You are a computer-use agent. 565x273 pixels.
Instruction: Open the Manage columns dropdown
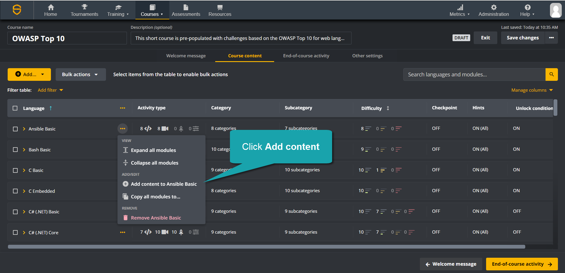532,90
